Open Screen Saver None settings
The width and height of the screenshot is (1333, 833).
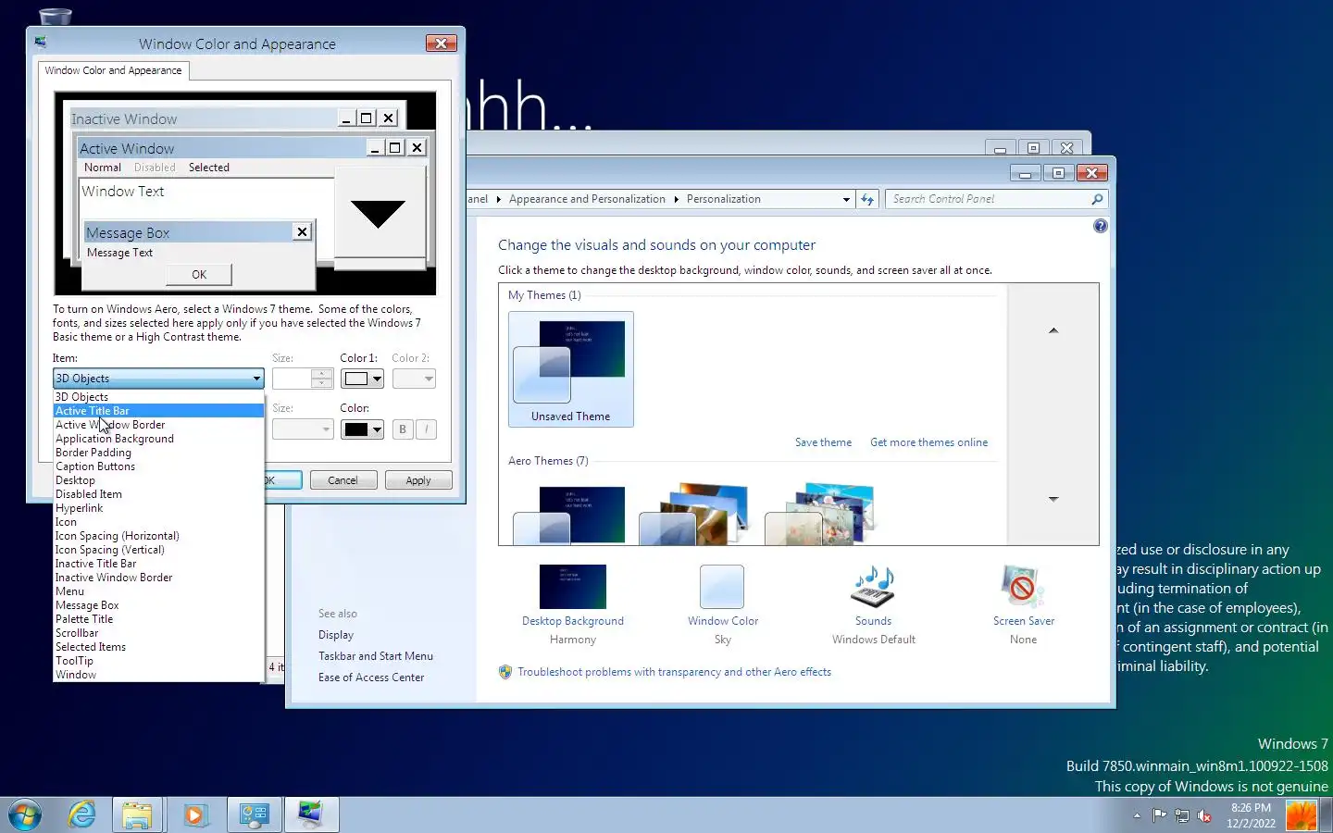coord(1023,604)
